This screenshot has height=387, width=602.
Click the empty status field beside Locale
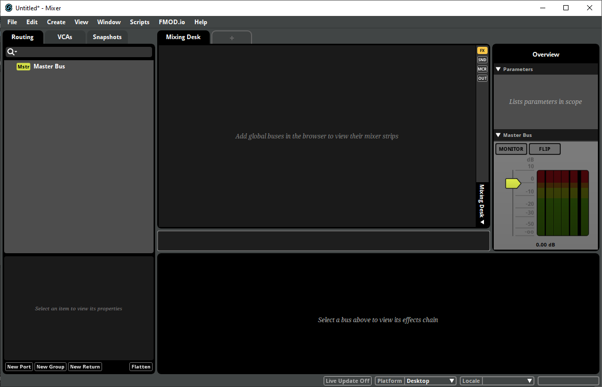(568, 381)
